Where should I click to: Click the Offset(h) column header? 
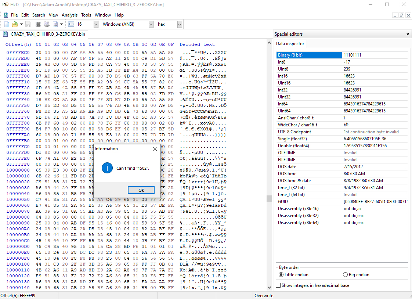(18, 45)
